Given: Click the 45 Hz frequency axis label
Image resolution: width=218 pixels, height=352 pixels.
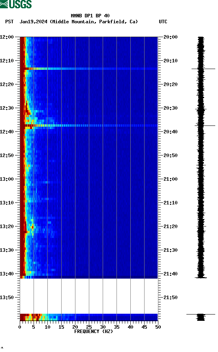Looking at the screenshot, I should coord(144,327).
